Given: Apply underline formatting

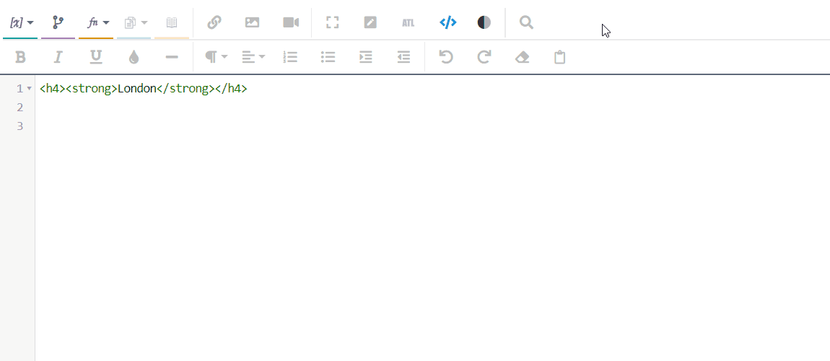Looking at the screenshot, I should [x=96, y=56].
